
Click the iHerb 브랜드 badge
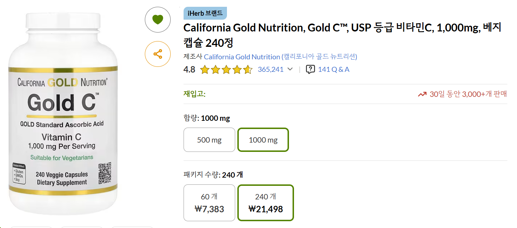coord(205,14)
